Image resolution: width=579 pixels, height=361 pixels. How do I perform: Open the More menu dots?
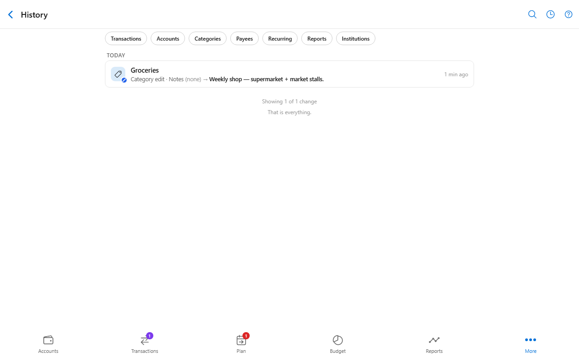[x=531, y=344]
